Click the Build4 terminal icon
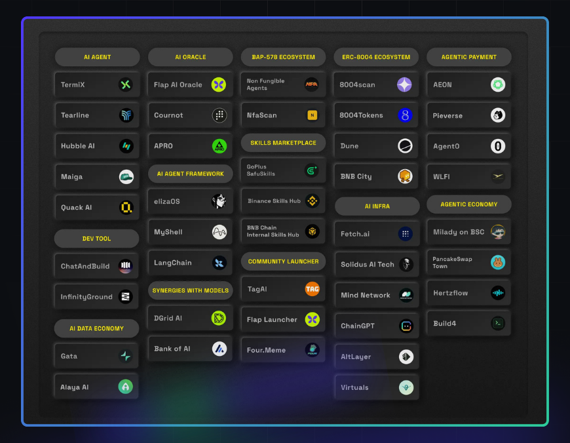 [498, 323]
